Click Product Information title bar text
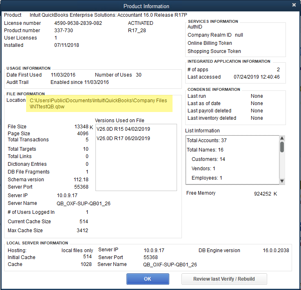Image resolution: width=301 pixels, height=290 pixels. coord(146,7)
